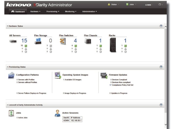
Task: Open the Flex Chassis count 1
Action: pos(100,41)
